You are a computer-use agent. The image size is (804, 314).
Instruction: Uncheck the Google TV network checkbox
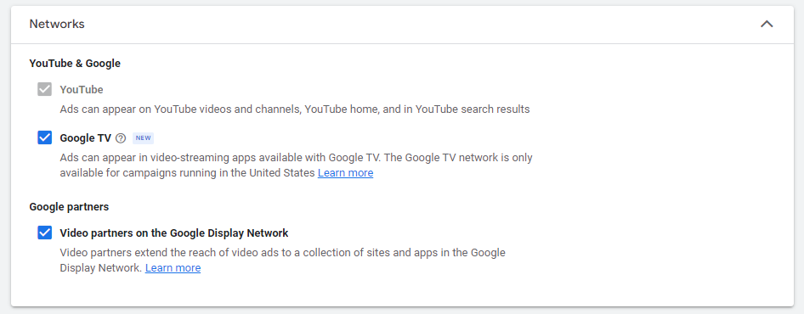(x=44, y=137)
